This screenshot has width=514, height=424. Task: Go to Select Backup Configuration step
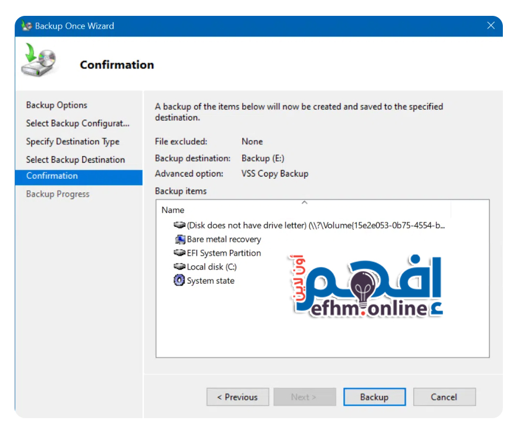pos(77,123)
